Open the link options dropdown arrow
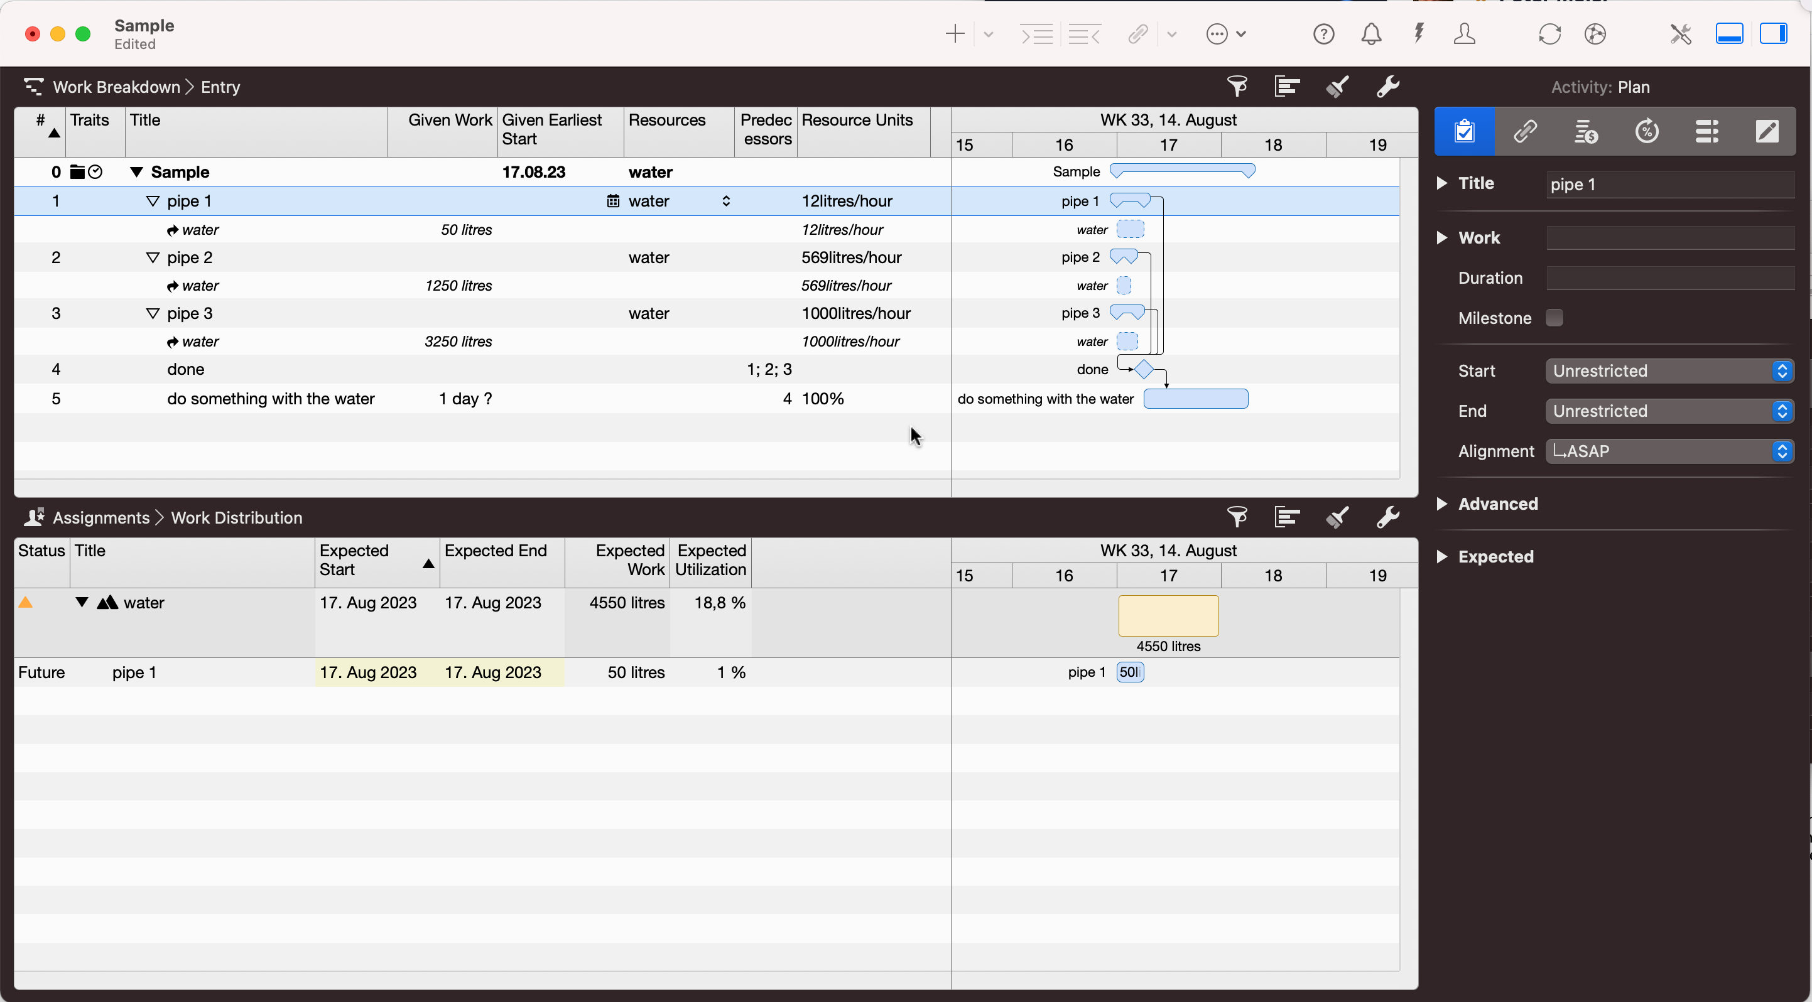This screenshot has width=1812, height=1002. coord(1171,34)
